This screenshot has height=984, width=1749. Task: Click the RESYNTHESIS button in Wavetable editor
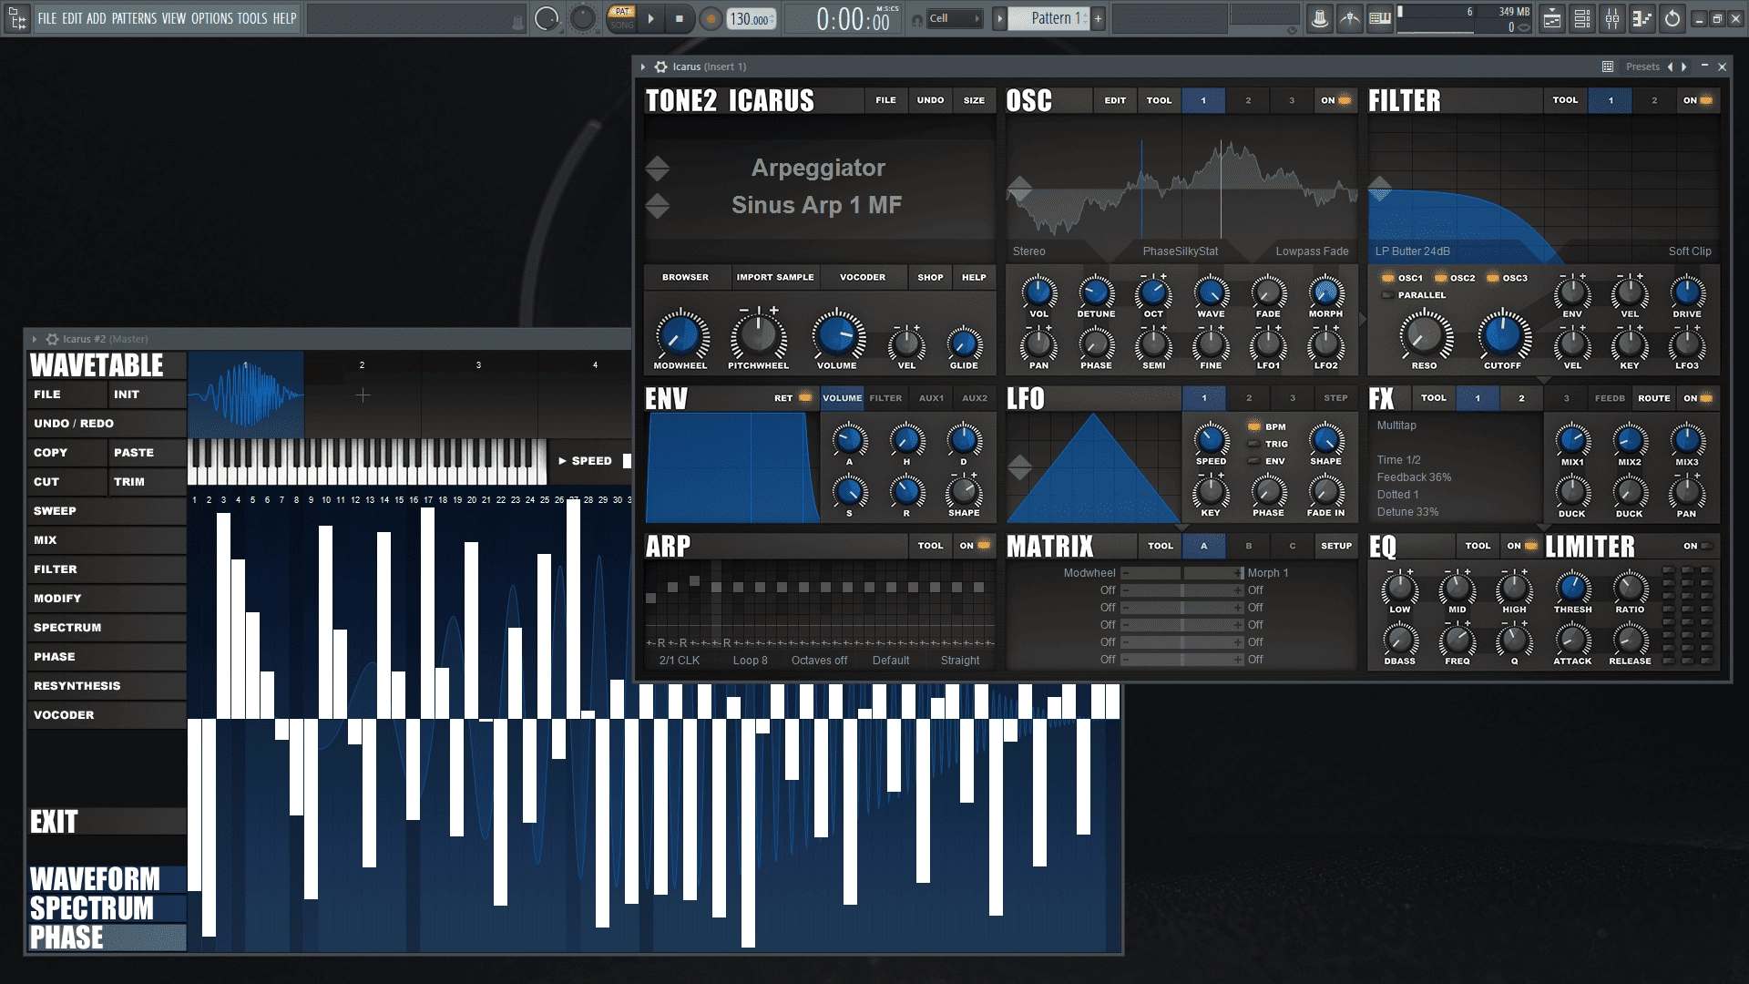click(107, 686)
